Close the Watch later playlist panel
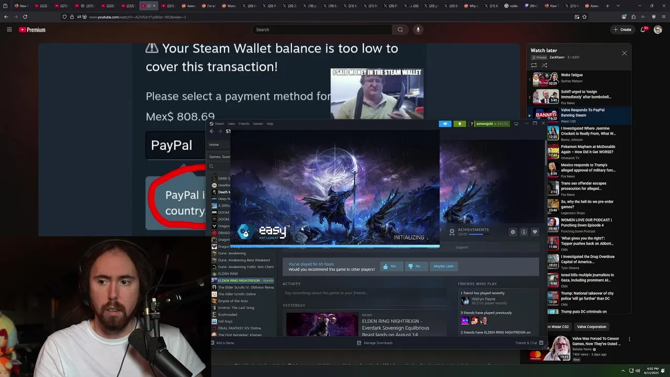 pos(624,53)
